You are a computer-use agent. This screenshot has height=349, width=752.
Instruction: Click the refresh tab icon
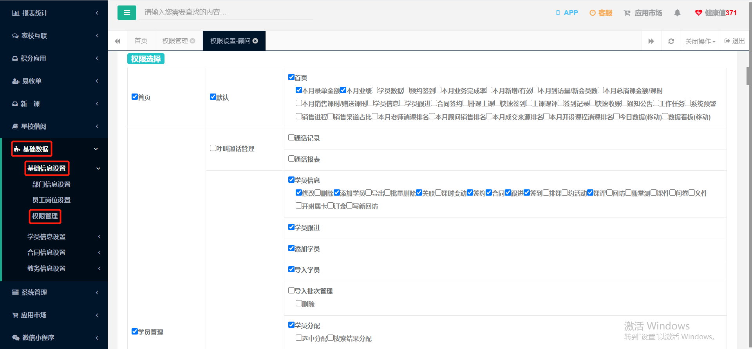[x=671, y=41]
